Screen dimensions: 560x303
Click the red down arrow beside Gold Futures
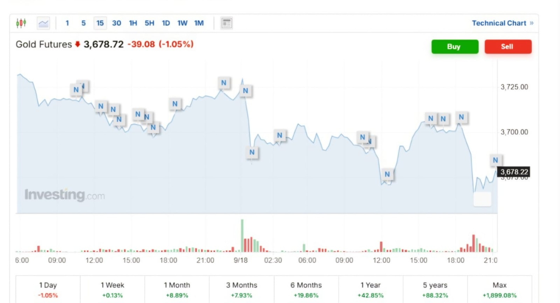(x=78, y=44)
